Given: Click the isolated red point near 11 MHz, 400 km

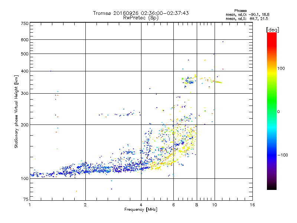Looking at the screenshot, I should tap(223, 69).
